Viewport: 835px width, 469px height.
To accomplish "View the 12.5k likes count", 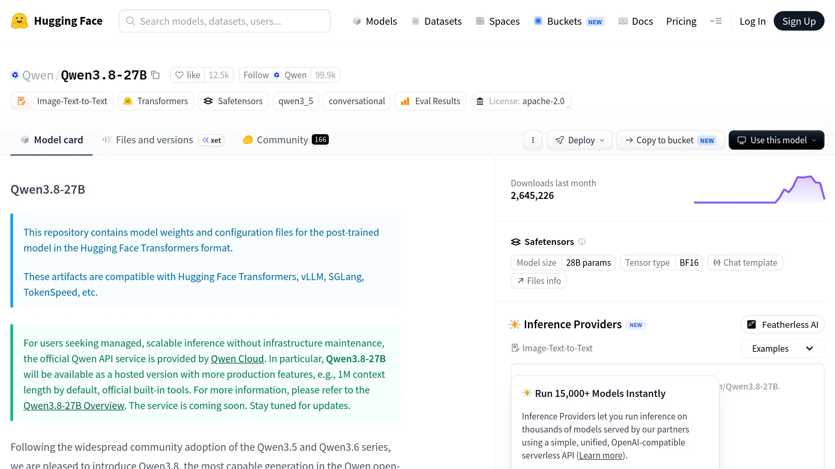I will pos(219,75).
